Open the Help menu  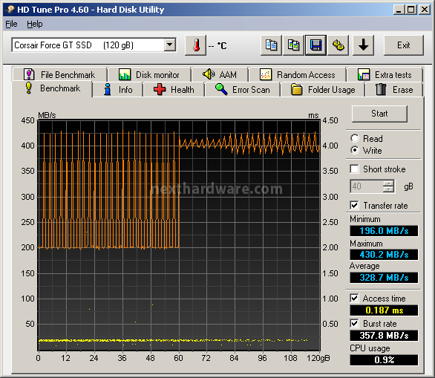pos(35,25)
